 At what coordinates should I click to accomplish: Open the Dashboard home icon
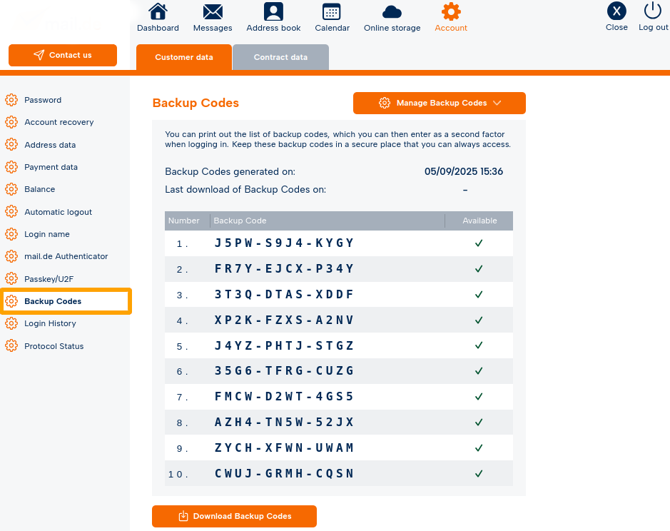coord(158,11)
